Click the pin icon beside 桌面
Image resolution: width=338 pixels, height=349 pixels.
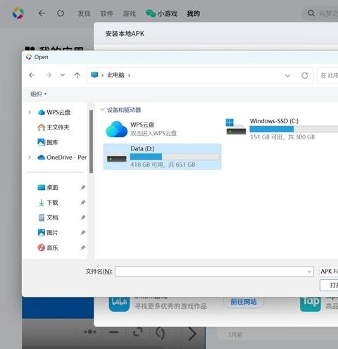pyautogui.click(x=82, y=188)
